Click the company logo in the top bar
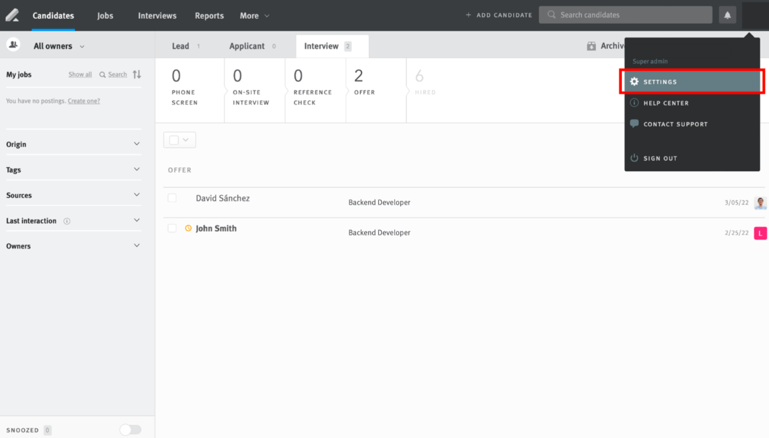The image size is (769, 438). click(12, 15)
